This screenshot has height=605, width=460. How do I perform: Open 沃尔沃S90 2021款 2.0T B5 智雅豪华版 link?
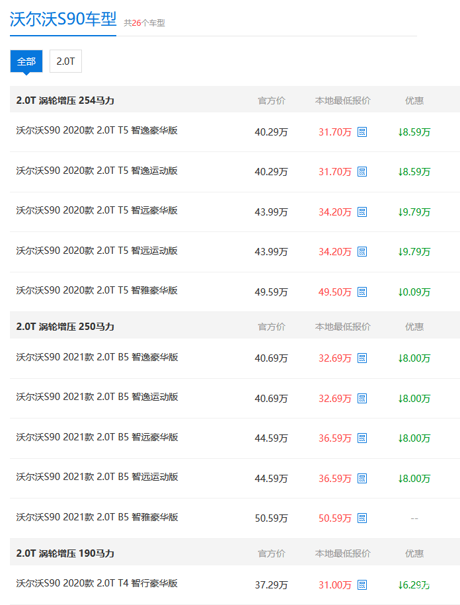pos(96,517)
